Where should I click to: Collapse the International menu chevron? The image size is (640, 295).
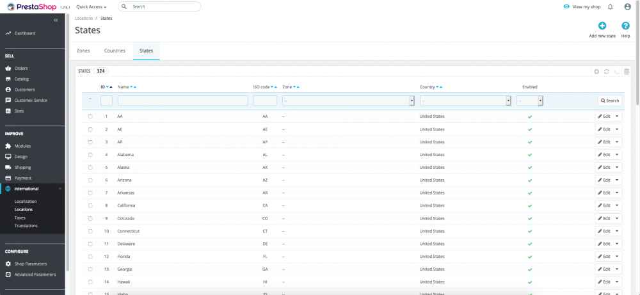(60, 189)
